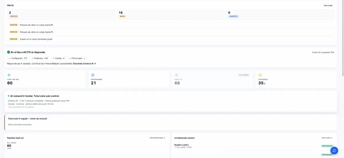Image resolution: width=344 pixels, height=158 pixels.
Task: Open the first Preluare de către un coleg alert
Action: point(171,25)
